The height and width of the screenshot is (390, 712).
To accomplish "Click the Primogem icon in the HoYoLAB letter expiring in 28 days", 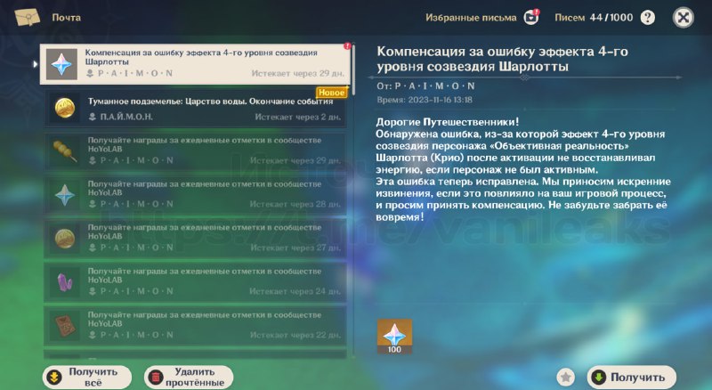I will (x=64, y=194).
